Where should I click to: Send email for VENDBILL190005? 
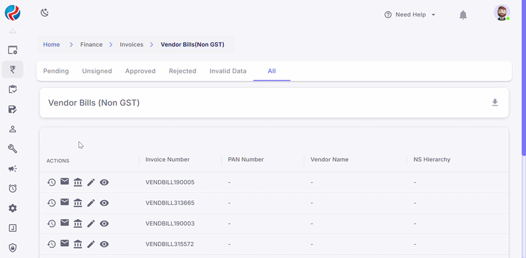tap(65, 181)
